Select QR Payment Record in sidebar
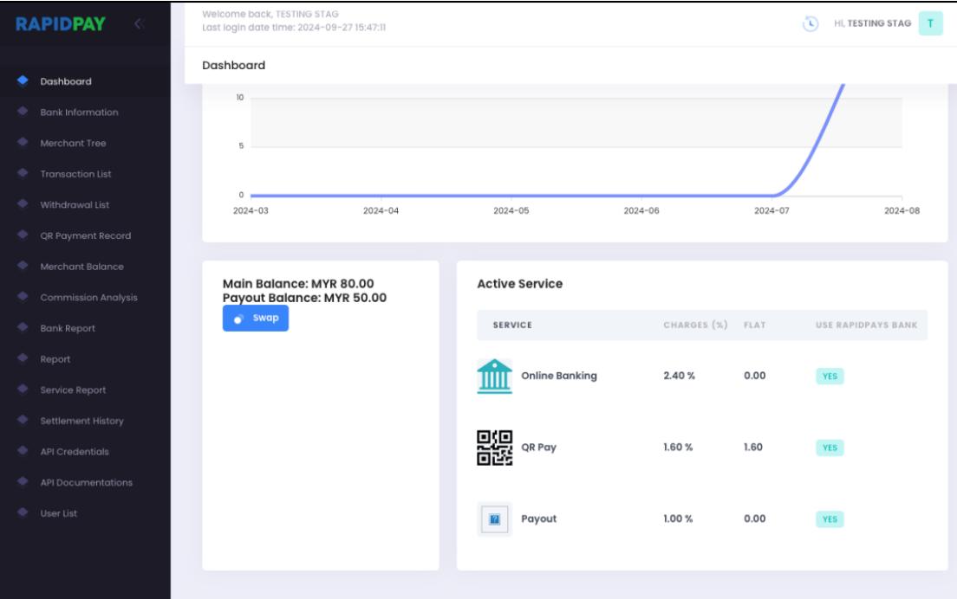The width and height of the screenshot is (957, 599). (x=84, y=235)
